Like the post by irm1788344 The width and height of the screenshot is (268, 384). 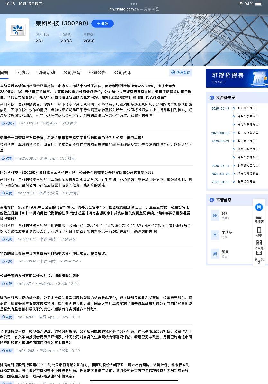(7, 261)
